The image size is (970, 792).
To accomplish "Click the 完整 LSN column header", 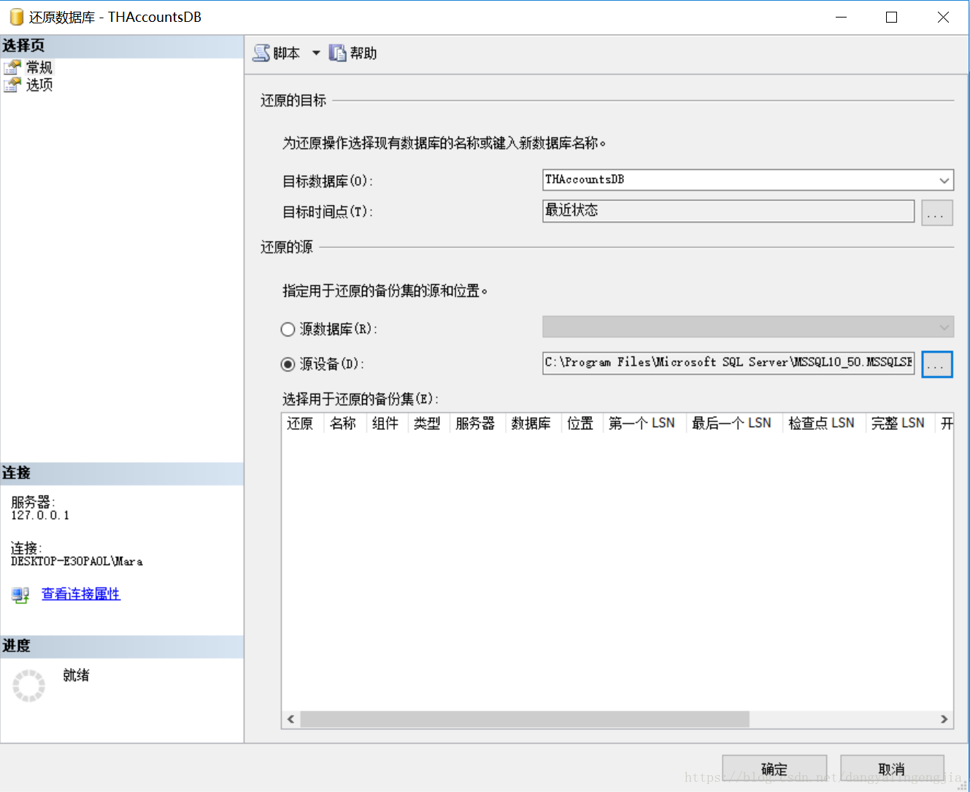I will [900, 423].
